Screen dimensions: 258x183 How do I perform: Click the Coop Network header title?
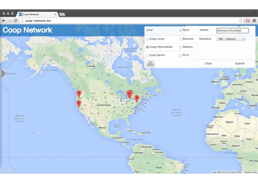[x=27, y=30]
